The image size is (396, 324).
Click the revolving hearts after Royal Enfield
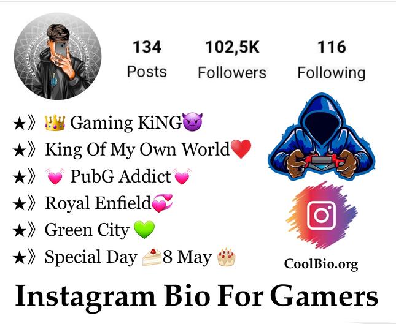pos(162,203)
